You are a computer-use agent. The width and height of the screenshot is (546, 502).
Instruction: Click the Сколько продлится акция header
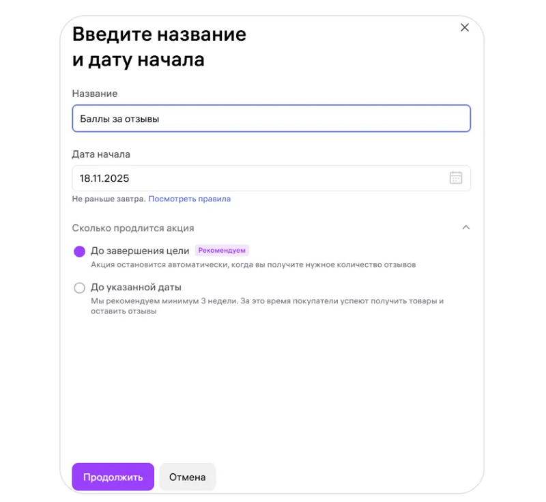coord(134,227)
